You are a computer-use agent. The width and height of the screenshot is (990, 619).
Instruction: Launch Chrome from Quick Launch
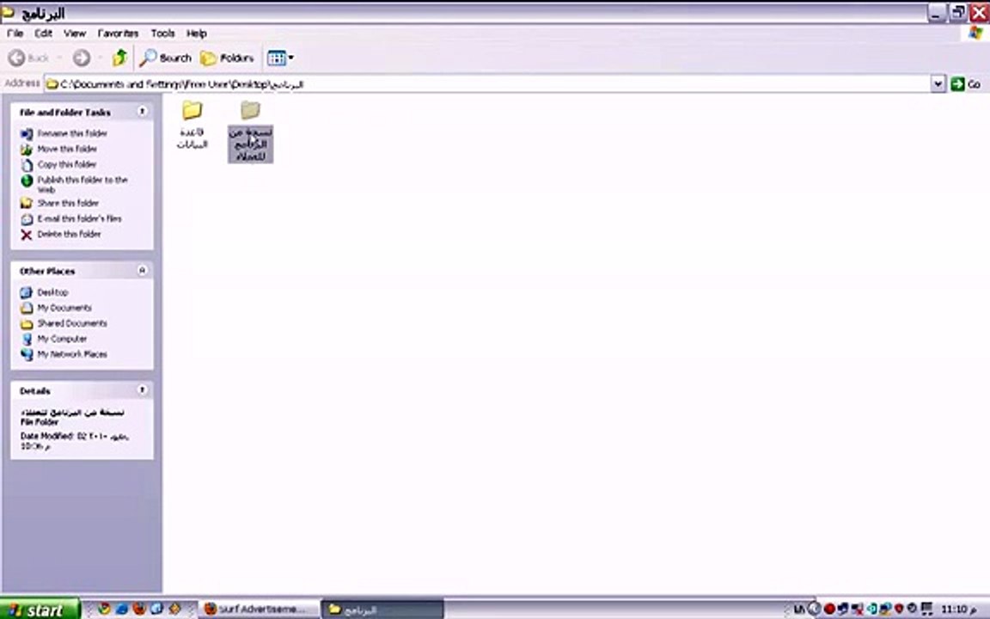point(104,609)
